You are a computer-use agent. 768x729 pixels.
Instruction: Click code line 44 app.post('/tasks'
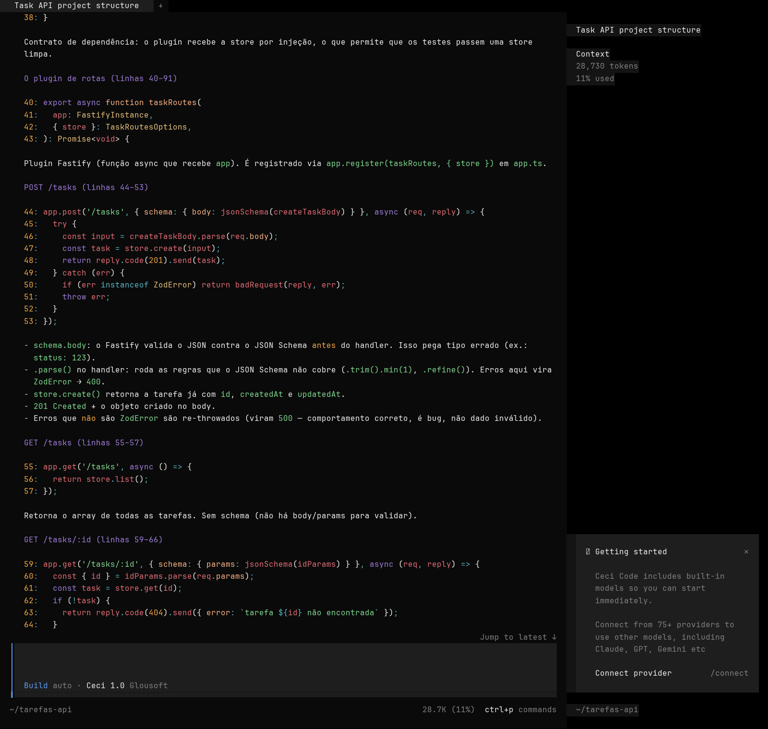click(254, 212)
